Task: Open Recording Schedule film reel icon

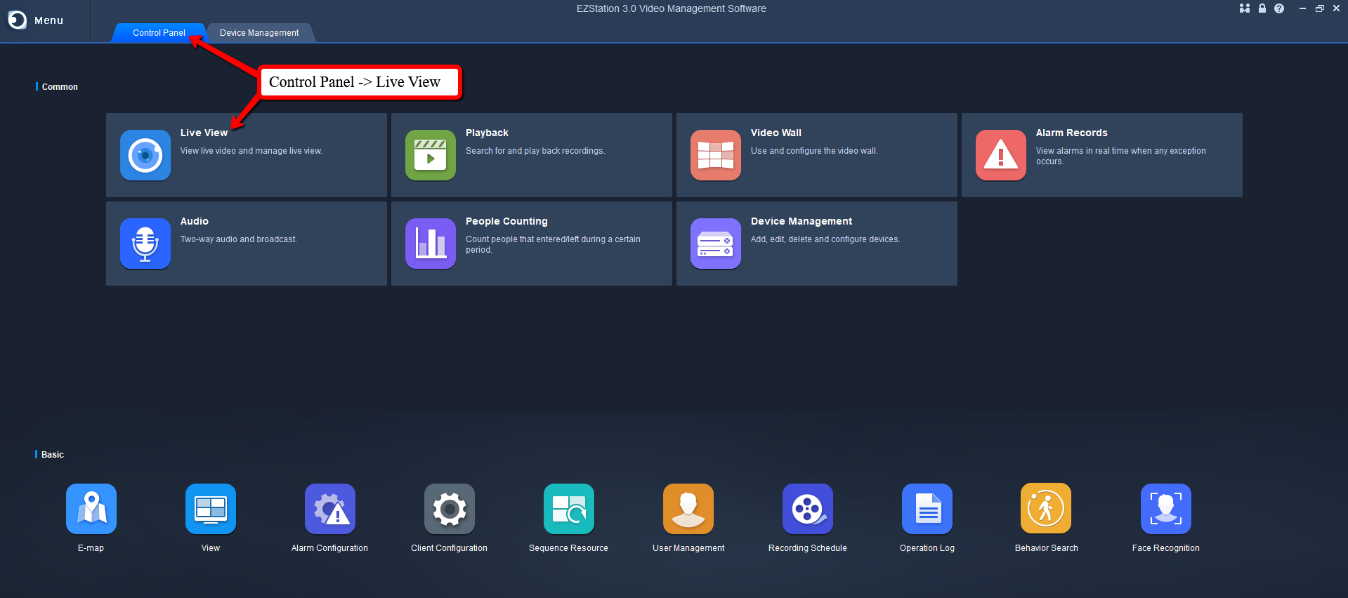Action: coord(808,509)
